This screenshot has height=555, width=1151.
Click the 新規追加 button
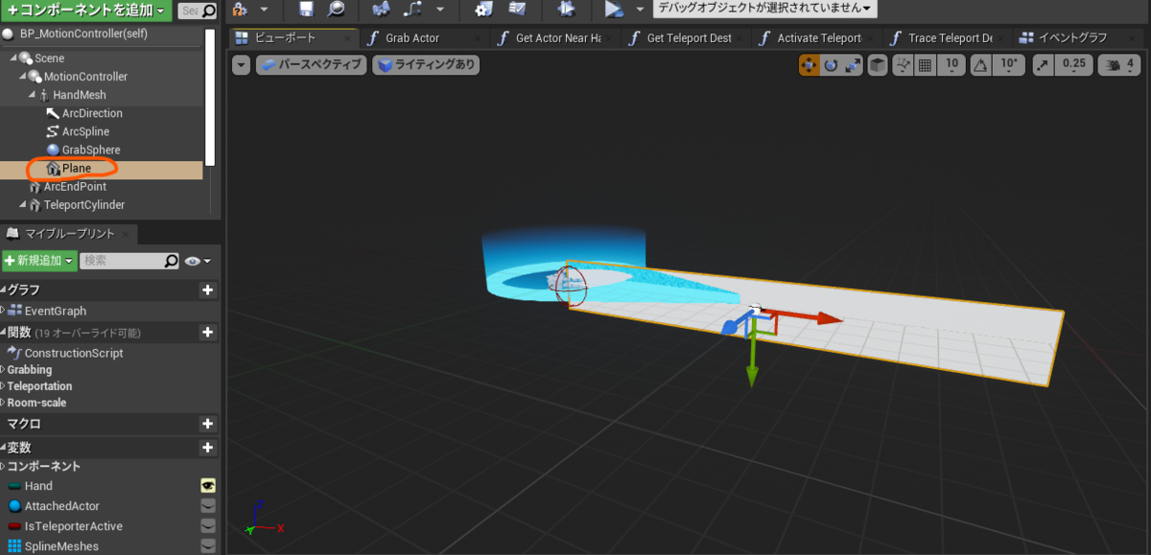pos(39,261)
